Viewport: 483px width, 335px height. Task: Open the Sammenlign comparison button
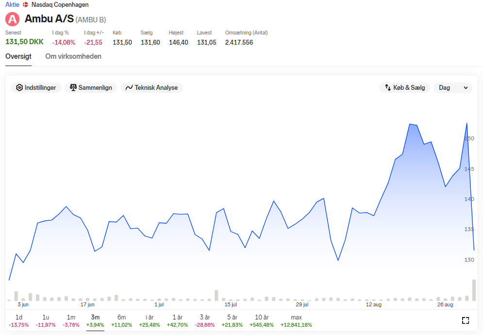coord(91,87)
